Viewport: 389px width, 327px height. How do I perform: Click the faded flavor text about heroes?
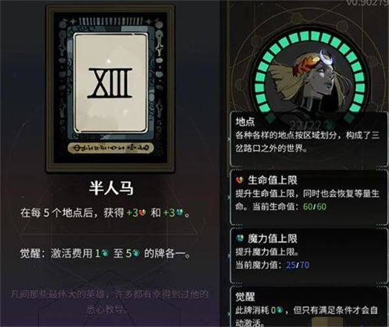110,302
